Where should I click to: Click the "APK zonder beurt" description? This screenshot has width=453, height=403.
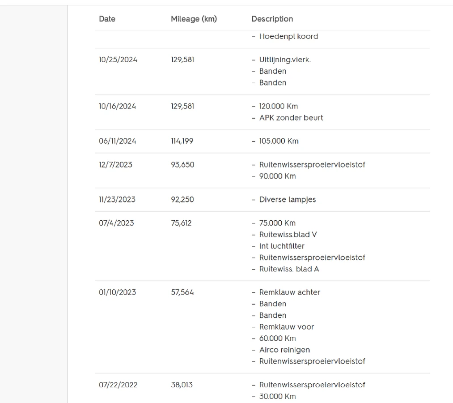coord(291,118)
